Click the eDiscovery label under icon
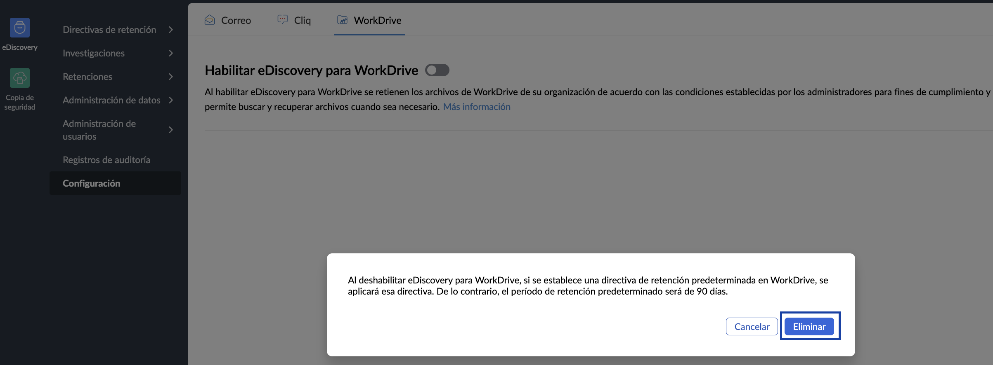 pos(20,47)
